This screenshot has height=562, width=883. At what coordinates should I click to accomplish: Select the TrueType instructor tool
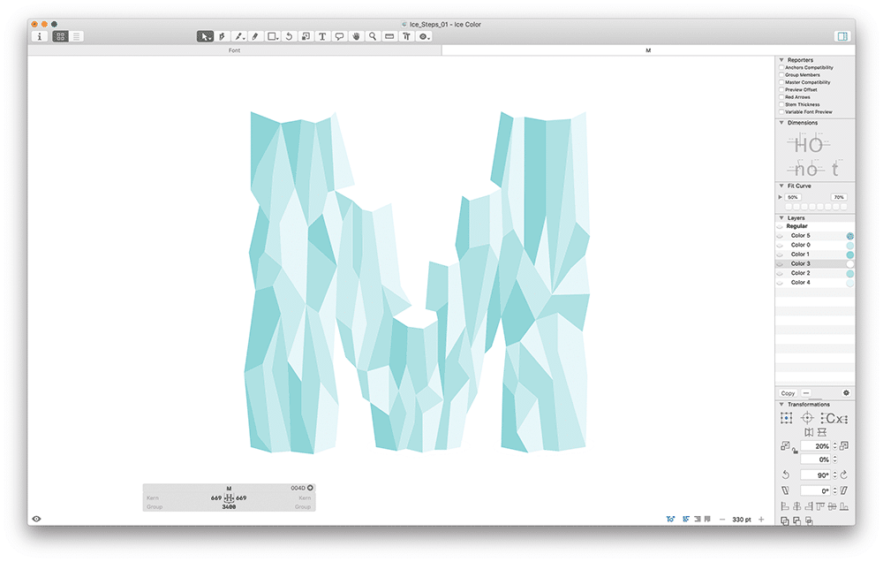pyautogui.click(x=406, y=36)
